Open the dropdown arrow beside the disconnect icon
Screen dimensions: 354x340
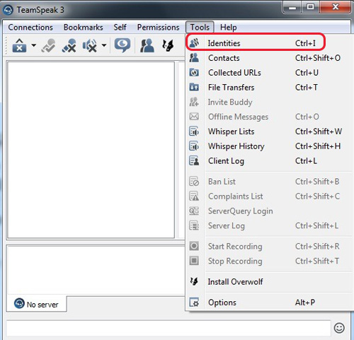[34, 45]
